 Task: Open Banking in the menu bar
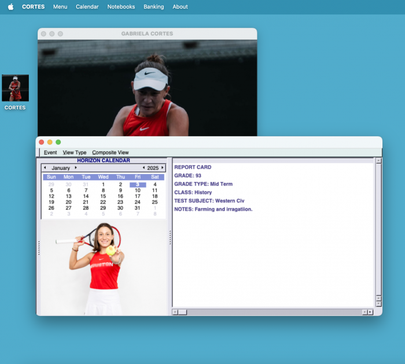tap(153, 7)
